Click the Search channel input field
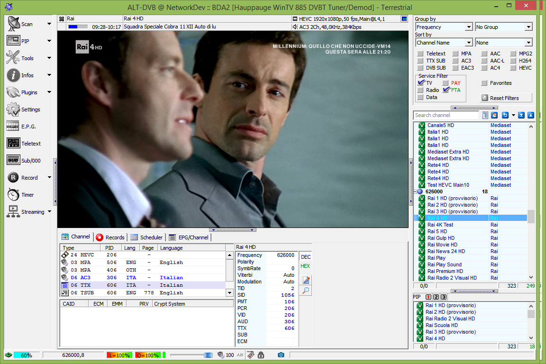 pos(446,115)
